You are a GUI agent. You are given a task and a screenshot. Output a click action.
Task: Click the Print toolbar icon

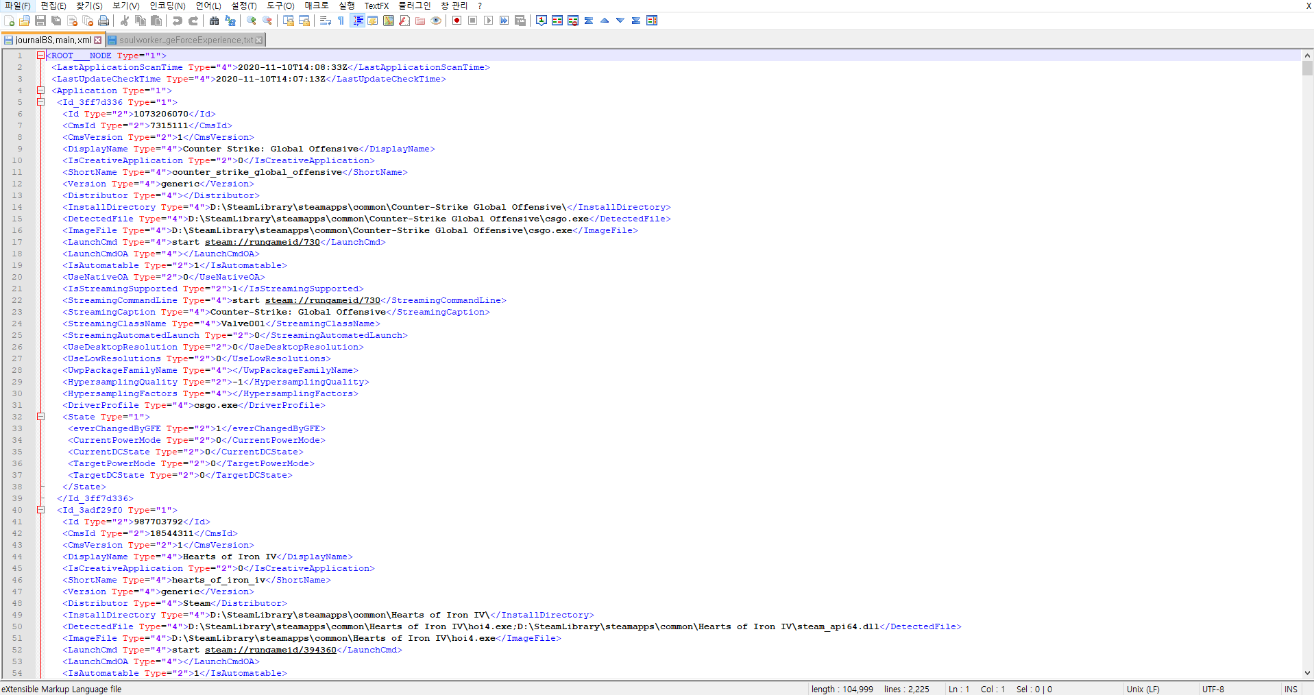[104, 21]
